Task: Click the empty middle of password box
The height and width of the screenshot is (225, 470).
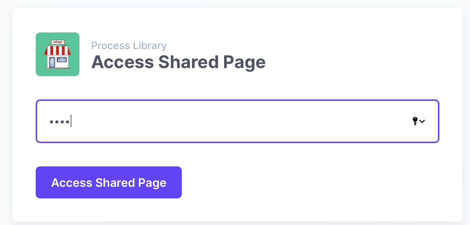Action: (x=237, y=121)
